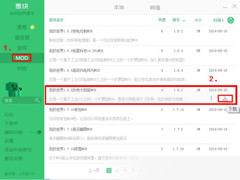Click the 麦块 app logo title

pos(22,6)
